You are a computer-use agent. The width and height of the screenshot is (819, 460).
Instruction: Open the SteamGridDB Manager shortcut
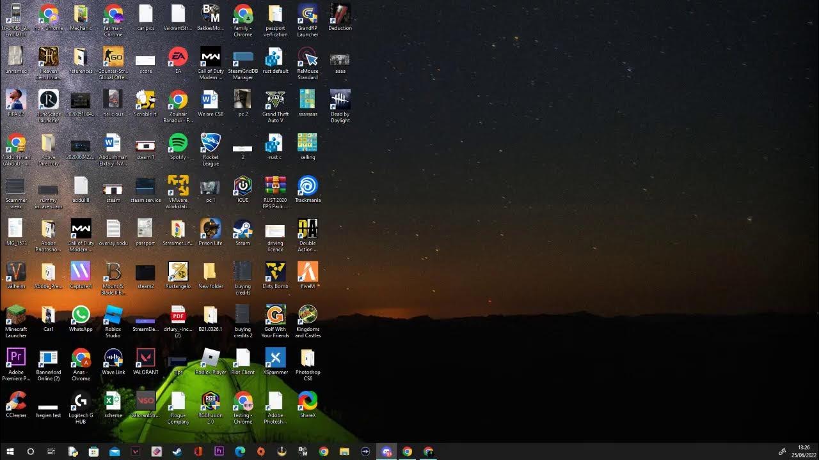click(243, 63)
